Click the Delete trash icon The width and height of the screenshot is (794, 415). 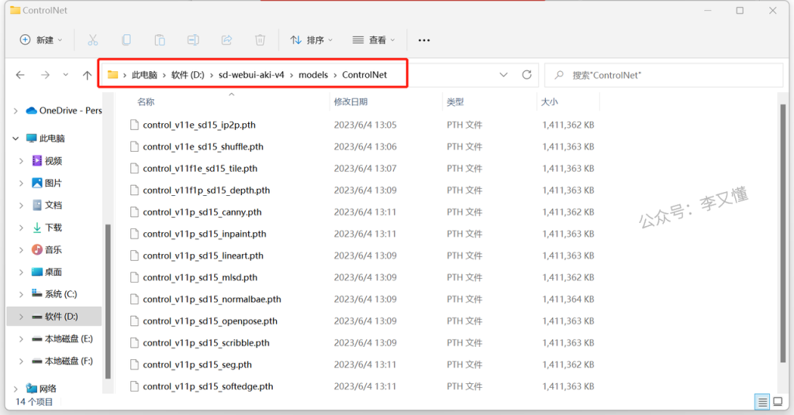click(x=260, y=40)
